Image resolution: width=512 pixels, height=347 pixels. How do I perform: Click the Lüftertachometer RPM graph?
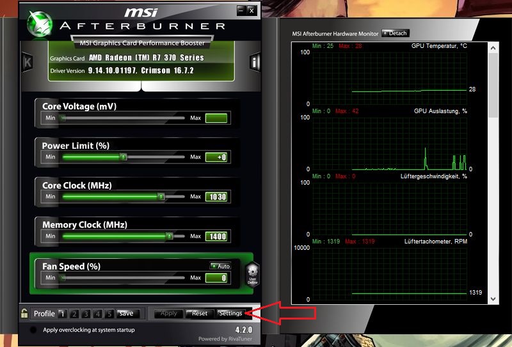(x=390, y=274)
